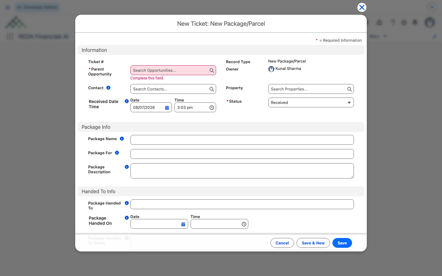Click the Received Date field showing 08/07/2026
Image resolution: width=442 pixels, height=276 pixels.
pyautogui.click(x=151, y=108)
